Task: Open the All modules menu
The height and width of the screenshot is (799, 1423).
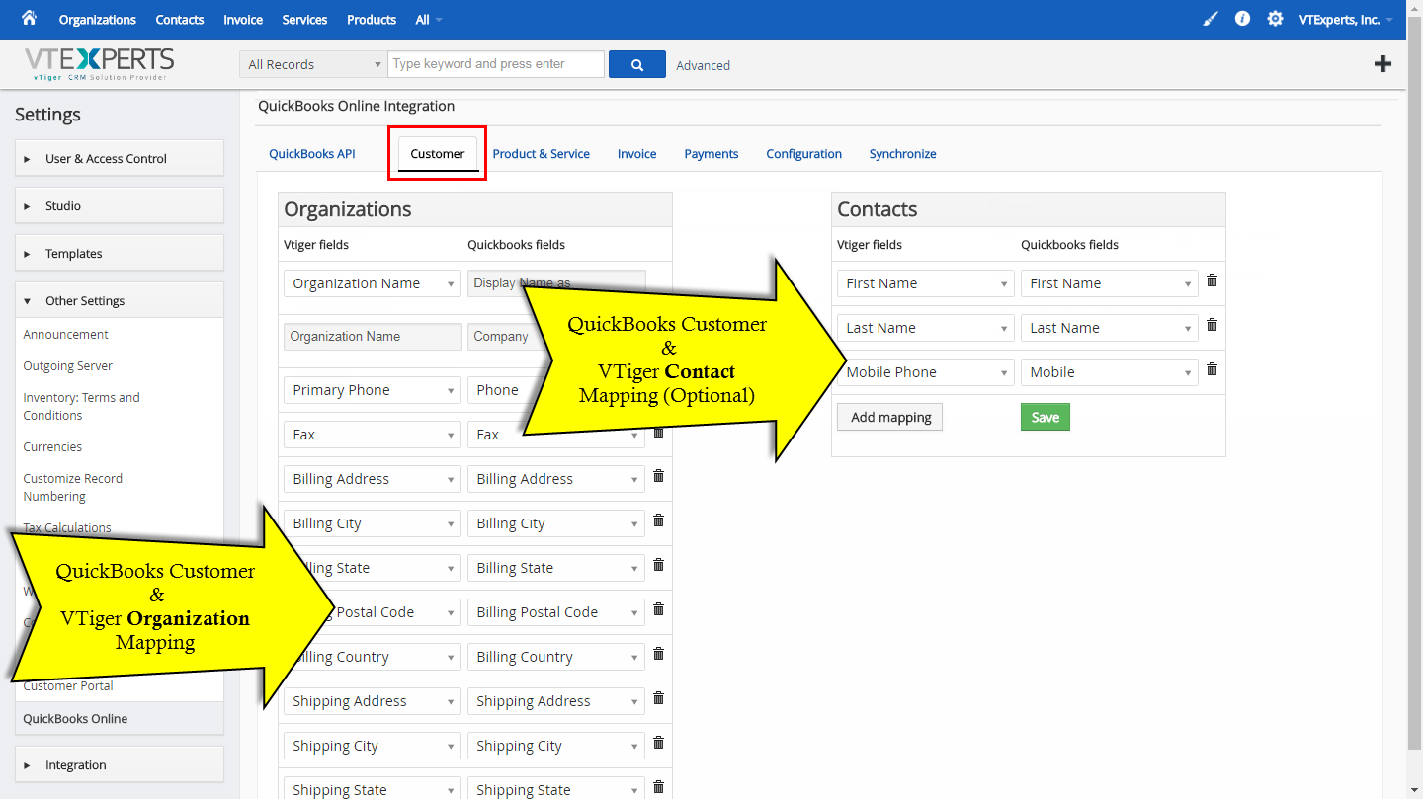Action: 429,20
